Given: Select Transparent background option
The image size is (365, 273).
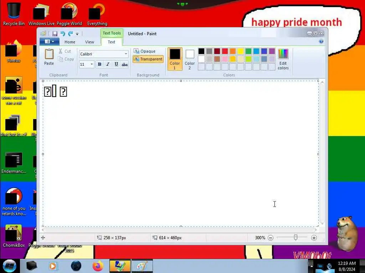Looking at the screenshot, I should 148,59.
